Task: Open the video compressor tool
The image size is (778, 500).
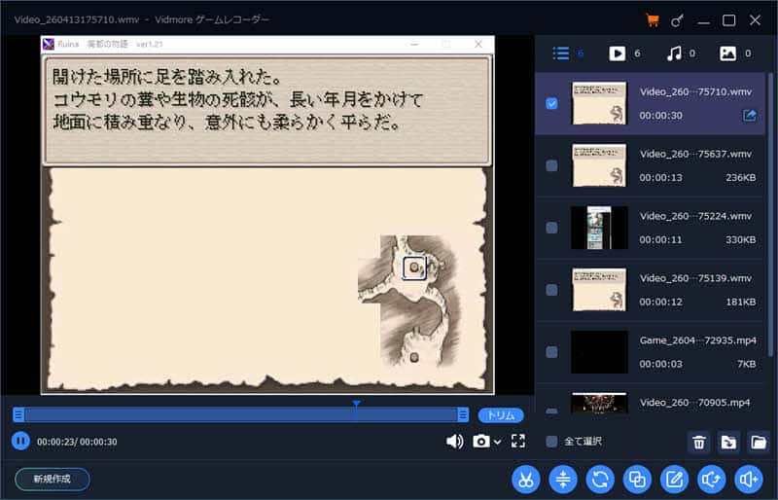Action: [x=563, y=480]
